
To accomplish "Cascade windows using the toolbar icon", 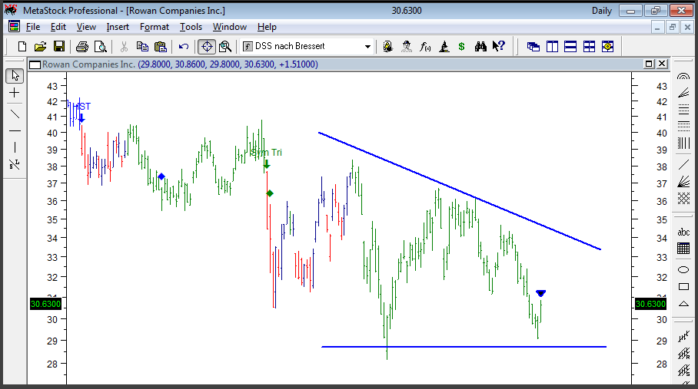I will coord(533,46).
